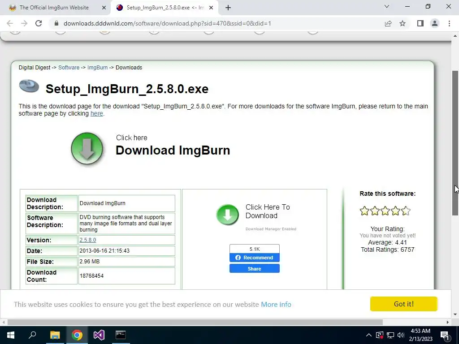Click the small green Click Here To Download icon

coord(227,215)
